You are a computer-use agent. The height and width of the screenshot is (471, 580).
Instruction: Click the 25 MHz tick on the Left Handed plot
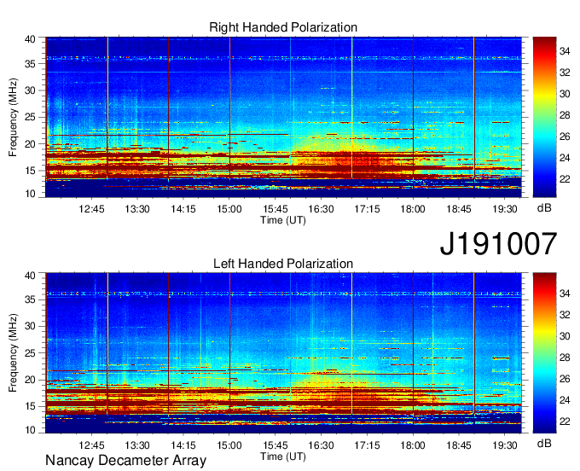pyautogui.click(x=30, y=353)
